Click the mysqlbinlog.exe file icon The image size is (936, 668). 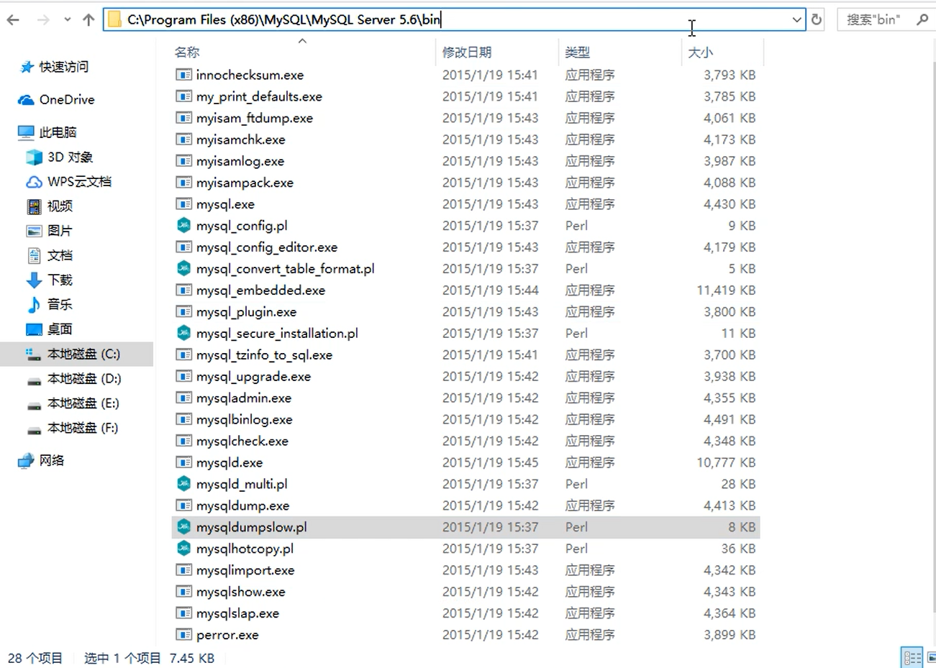pyautogui.click(x=184, y=420)
